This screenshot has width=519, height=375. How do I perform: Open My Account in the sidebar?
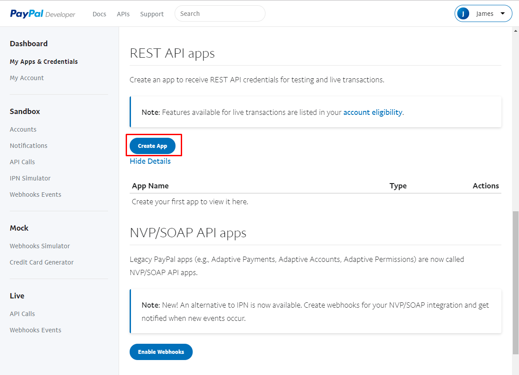click(x=27, y=78)
